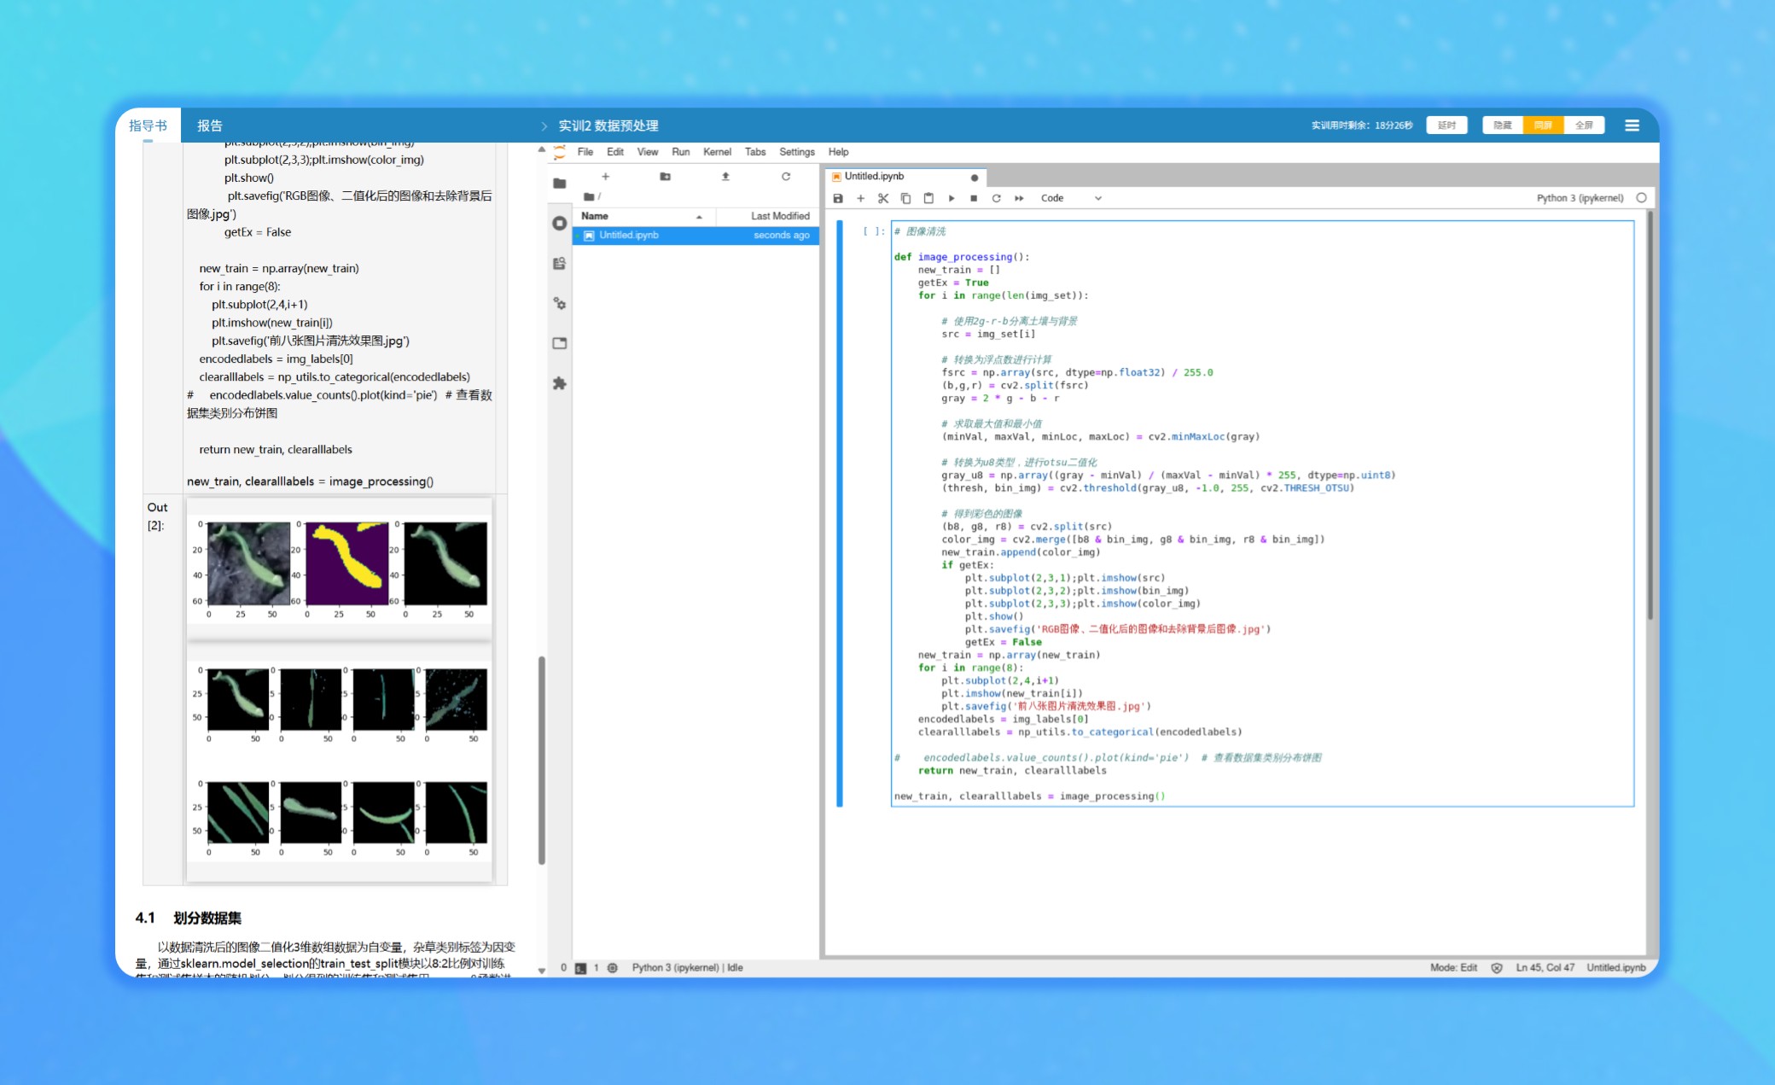Refresh the file browser list
The width and height of the screenshot is (1775, 1085).
[x=786, y=177]
